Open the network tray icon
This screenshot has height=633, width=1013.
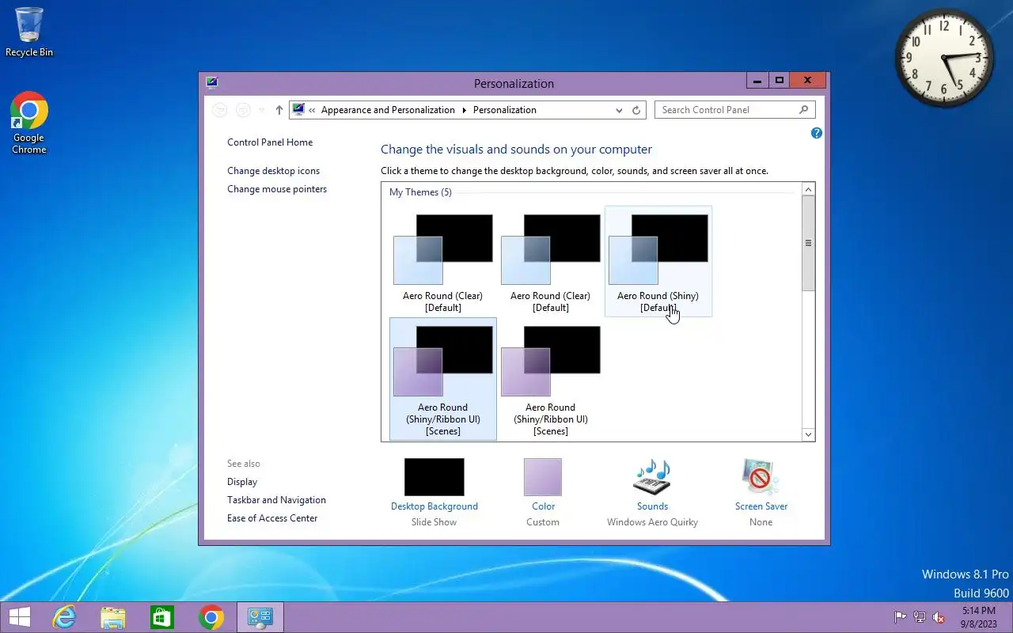pyautogui.click(x=920, y=617)
